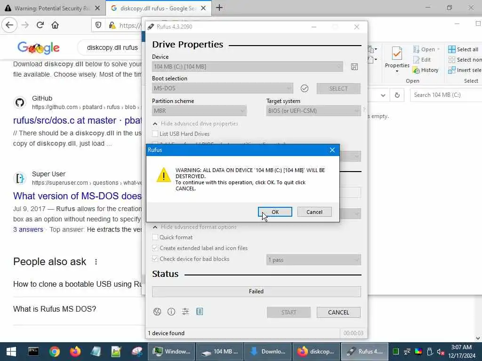Click Edit in the Explorer ribbon

(x=422, y=60)
